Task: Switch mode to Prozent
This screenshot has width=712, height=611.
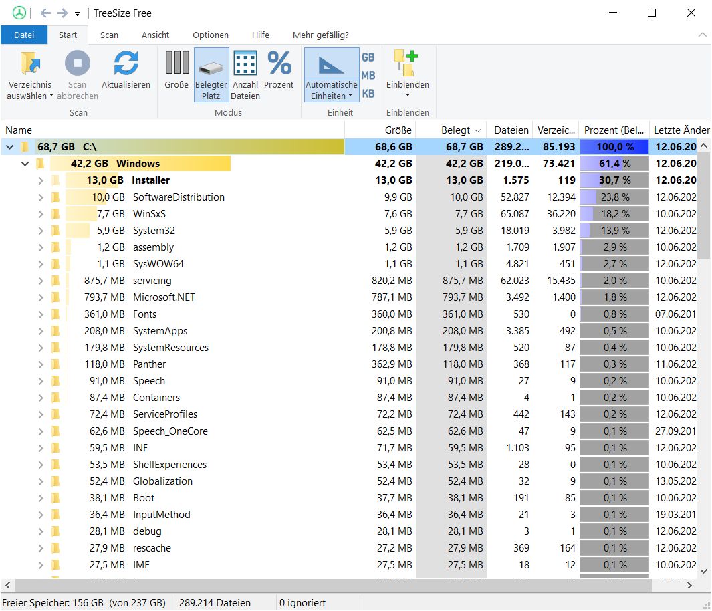Action: coord(279,70)
